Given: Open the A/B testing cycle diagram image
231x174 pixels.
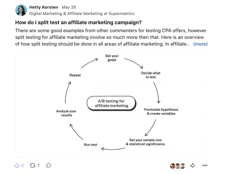Looking at the screenshot, I should tap(112, 104).
